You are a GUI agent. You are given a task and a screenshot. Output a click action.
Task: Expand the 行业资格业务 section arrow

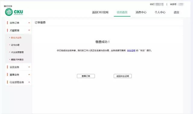29,82
